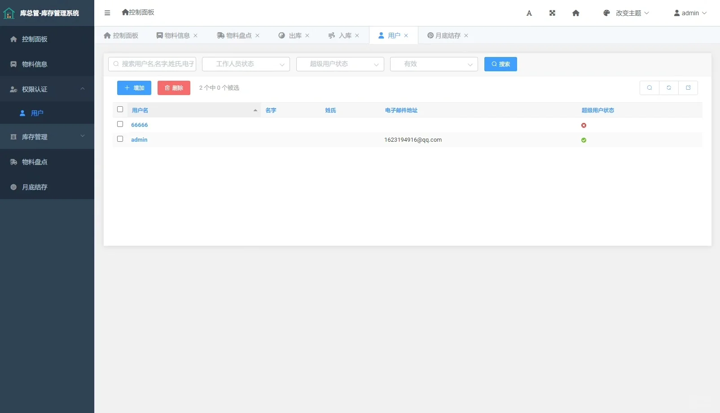Check the select-all checkbox in table header
This screenshot has height=413, width=720.
[x=120, y=109]
